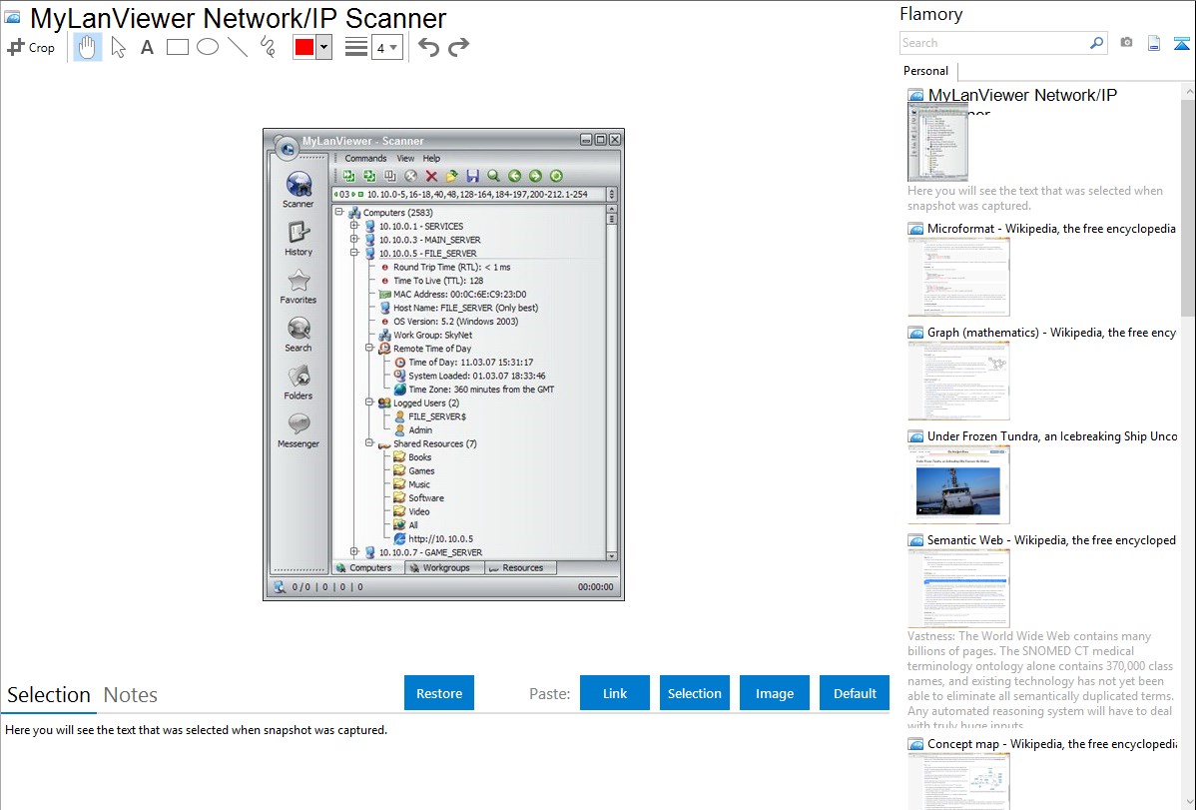Image resolution: width=1196 pixels, height=810 pixels.
Task: Choose the arrow pointer selection tool
Action: click(118, 47)
